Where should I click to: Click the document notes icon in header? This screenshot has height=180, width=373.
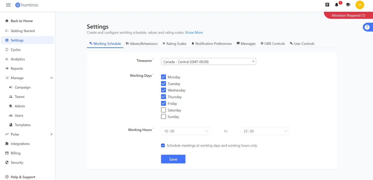pyautogui.click(x=327, y=5)
